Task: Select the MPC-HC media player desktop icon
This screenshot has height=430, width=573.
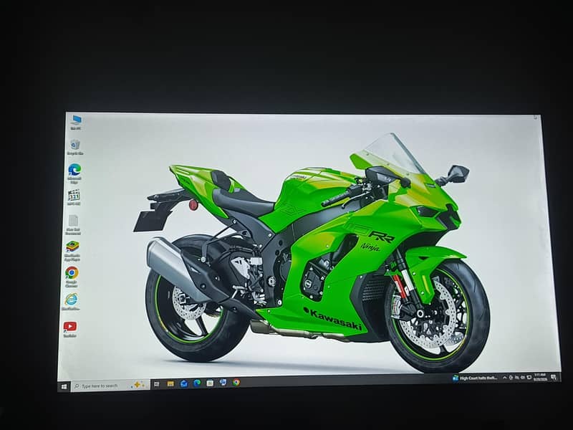Action: [74, 198]
